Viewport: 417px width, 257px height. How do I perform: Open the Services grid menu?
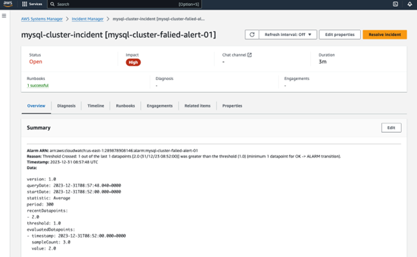coord(32,4)
